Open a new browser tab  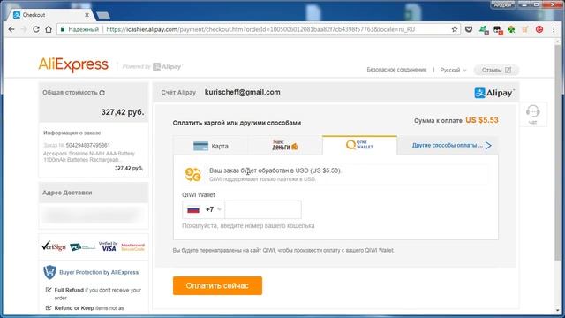coord(103,15)
